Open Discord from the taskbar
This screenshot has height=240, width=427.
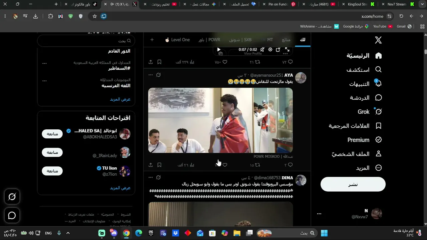pyautogui.click(x=114, y=233)
